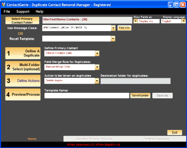Open the Help menu

39,11
